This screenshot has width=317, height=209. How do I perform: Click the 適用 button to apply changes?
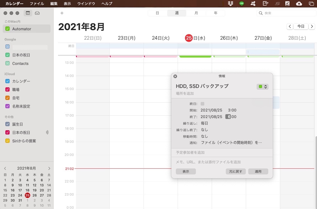[258, 171]
